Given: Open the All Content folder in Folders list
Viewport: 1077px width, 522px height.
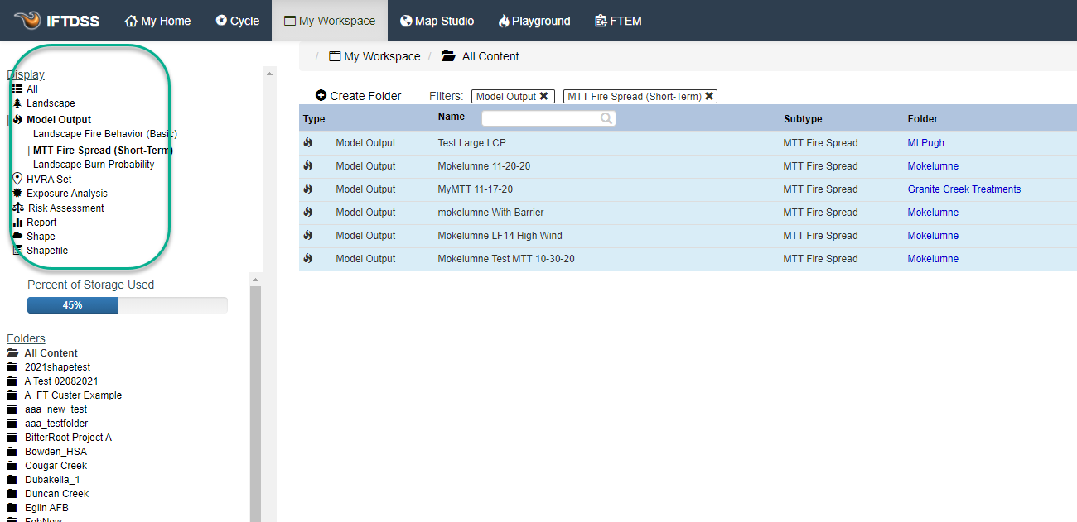Looking at the screenshot, I should tap(42, 353).
